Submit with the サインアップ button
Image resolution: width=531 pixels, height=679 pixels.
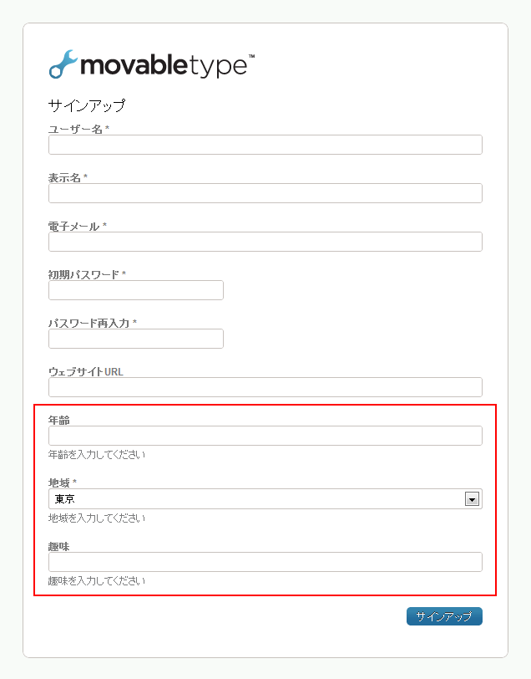(x=444, y=616)
